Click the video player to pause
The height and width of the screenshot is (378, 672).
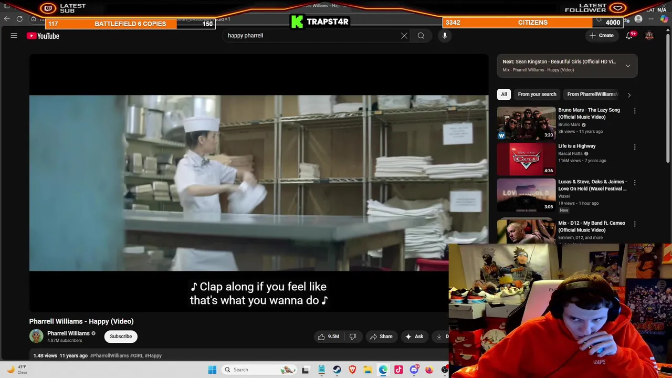(x=258, y=183)
